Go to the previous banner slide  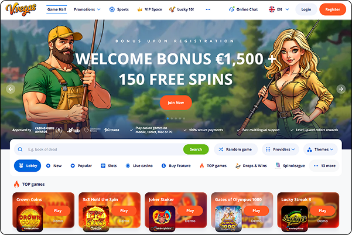pyautogui.click(x=11, y=89)
